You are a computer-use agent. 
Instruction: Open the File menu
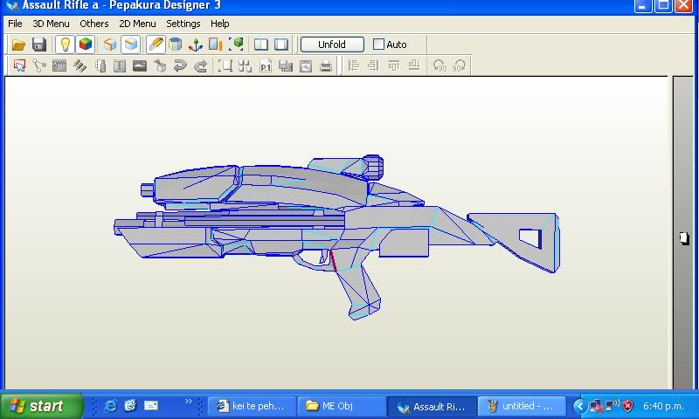click(x=15, y=24)
